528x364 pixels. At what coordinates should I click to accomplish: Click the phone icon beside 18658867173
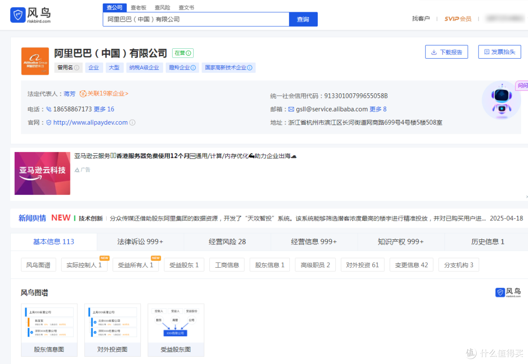(49, 109)
